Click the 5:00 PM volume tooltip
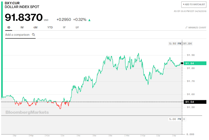 coord(175,119)
